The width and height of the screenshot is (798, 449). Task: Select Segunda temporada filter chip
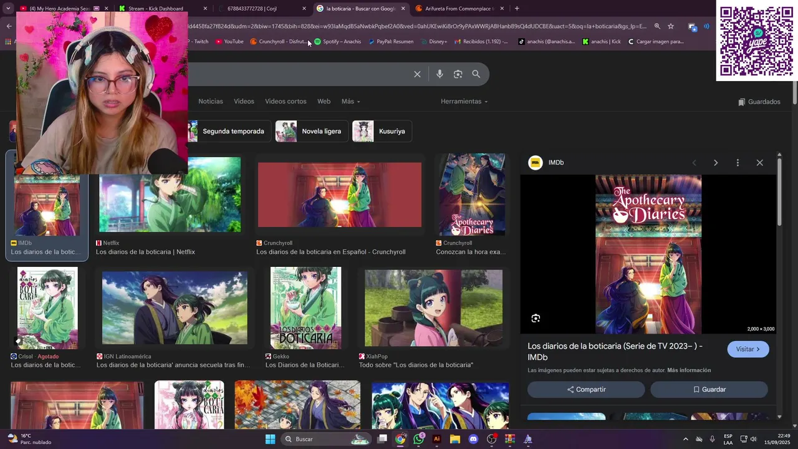click(x=228, y=132)
